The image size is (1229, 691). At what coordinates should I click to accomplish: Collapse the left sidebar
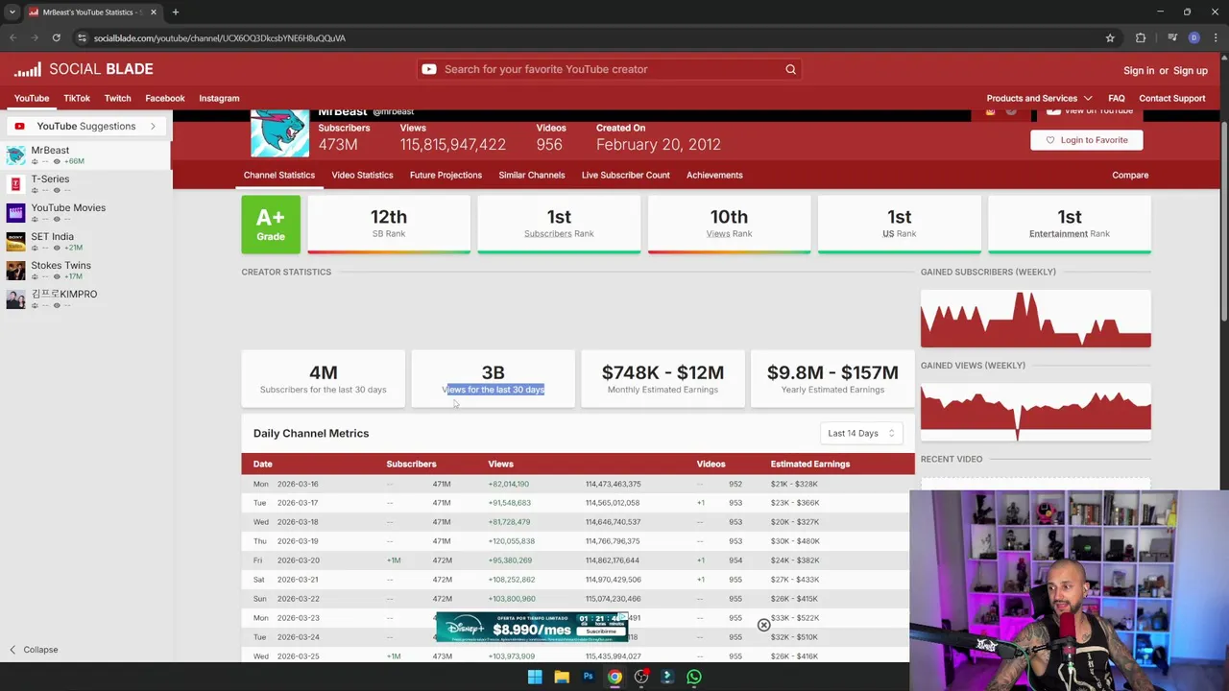tap(34, 650)
